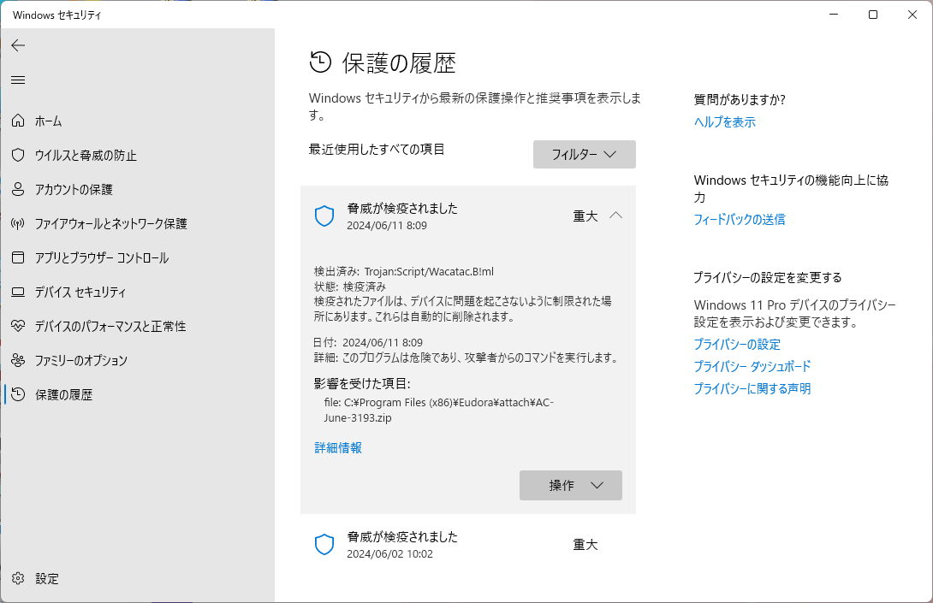
Task: Open ファイアウォールとネットワーク保護
Action: [x=138, y=223]
